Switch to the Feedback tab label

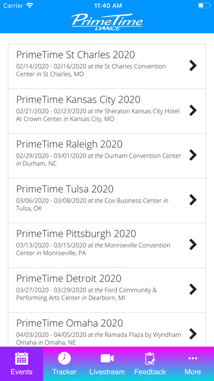[x=150, y=372]
